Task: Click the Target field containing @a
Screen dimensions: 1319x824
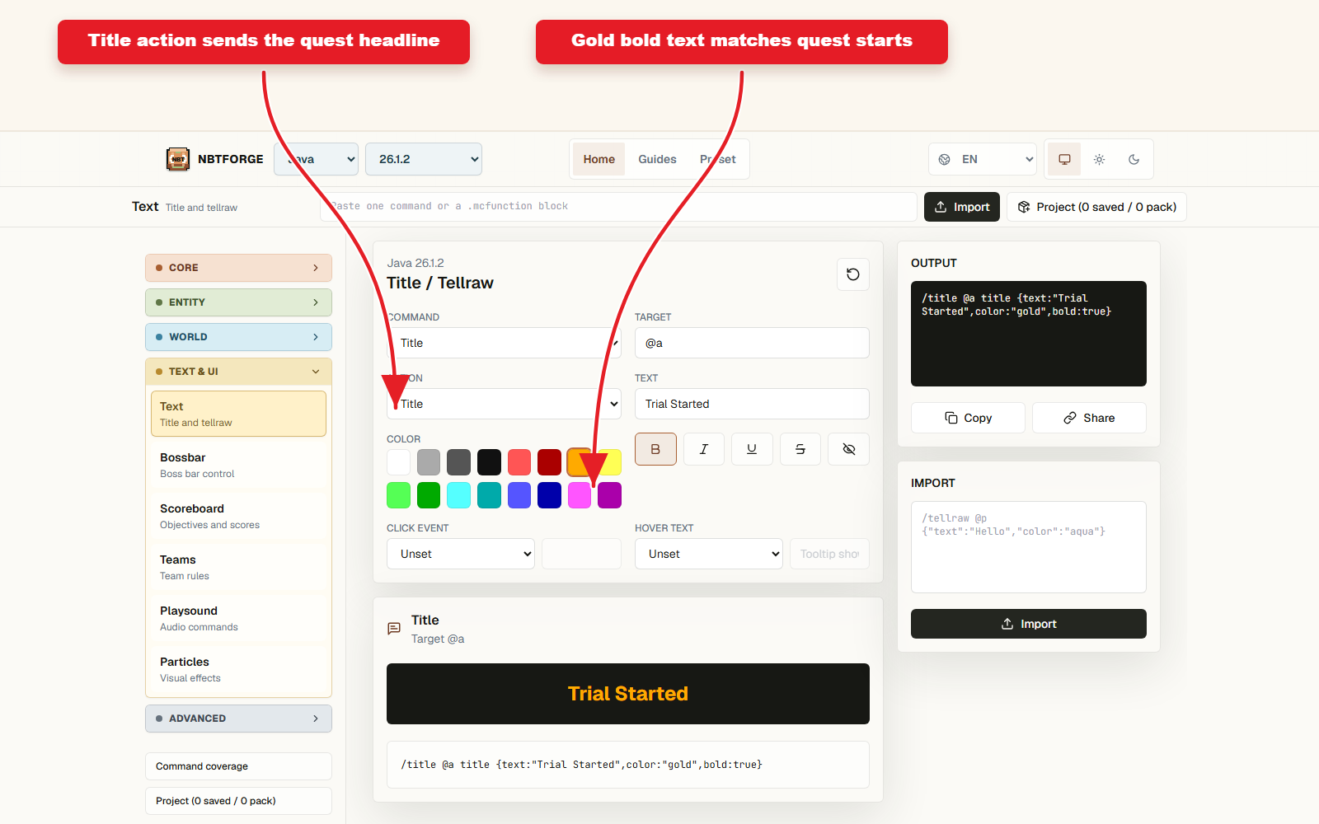Action: tap(752, 343)
